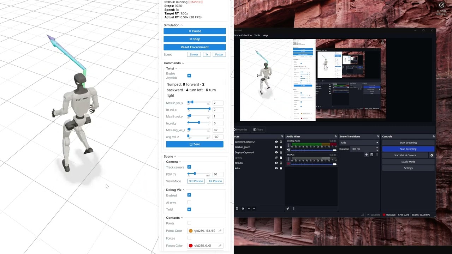Increase simulation speed with Faster
Viewport: 452px width, 254px height.
pyautogui.click(x=219, y=55)
